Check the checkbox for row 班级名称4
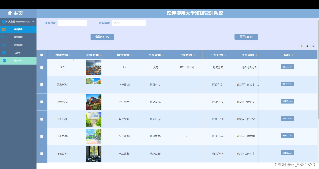 tap(42, 136)
